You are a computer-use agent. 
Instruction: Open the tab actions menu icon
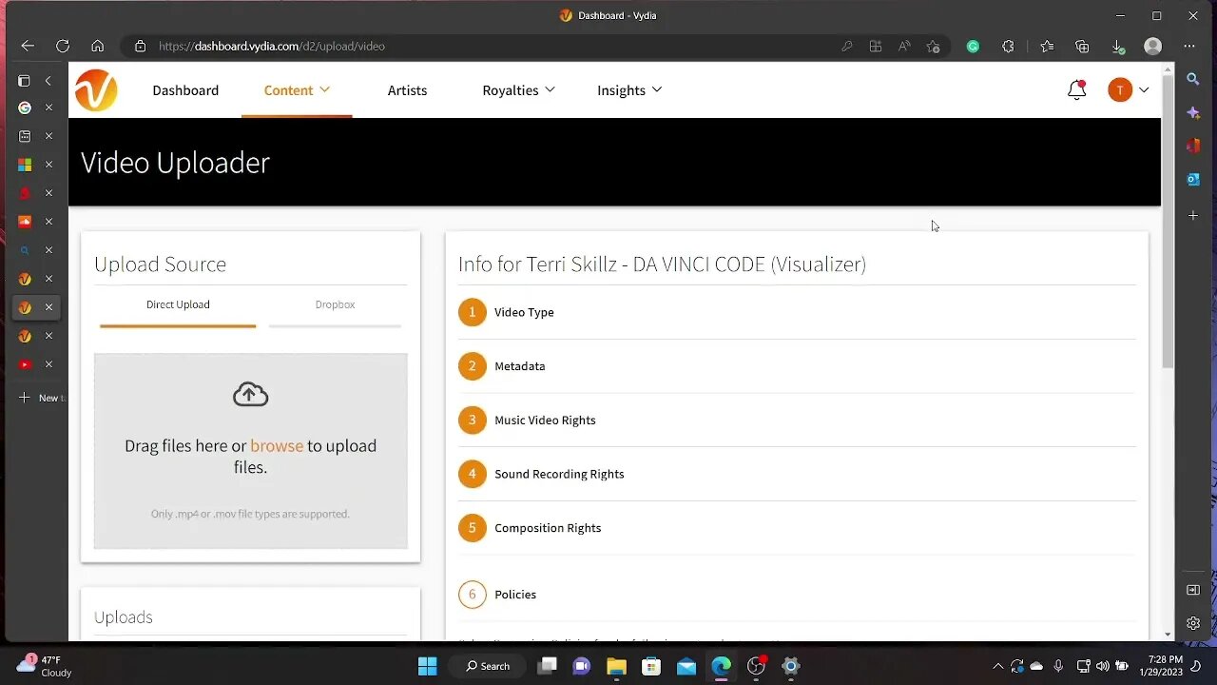25,81
